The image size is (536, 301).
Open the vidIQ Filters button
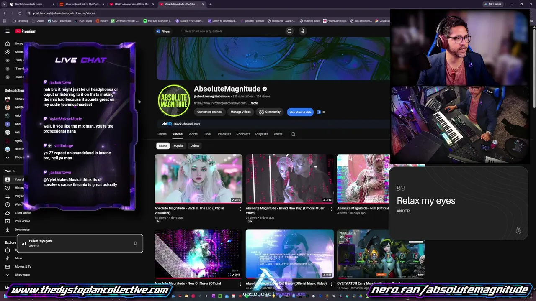pos(163,31)
